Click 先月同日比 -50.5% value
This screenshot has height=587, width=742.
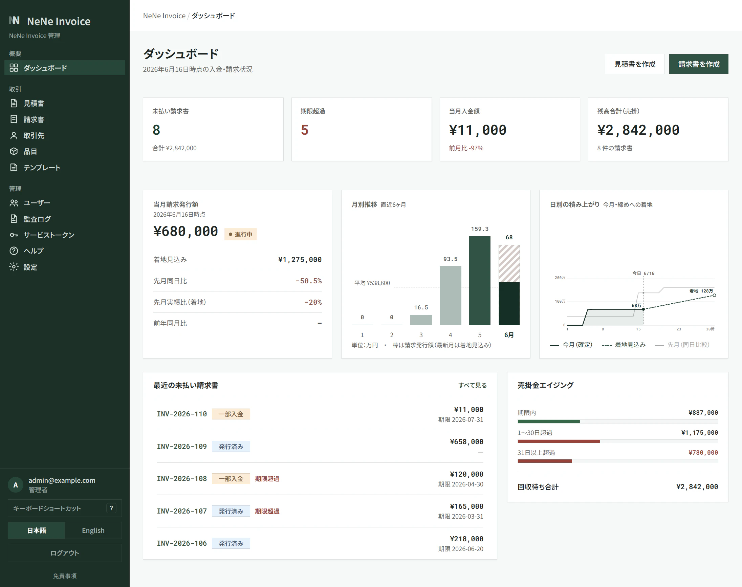[x=309, y=281]
